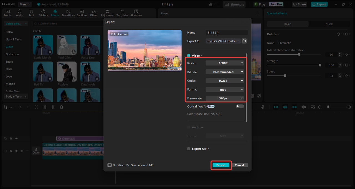Click the Join Pro button
This screenshot has height=189, width=355.
click(x=276, y=4)
